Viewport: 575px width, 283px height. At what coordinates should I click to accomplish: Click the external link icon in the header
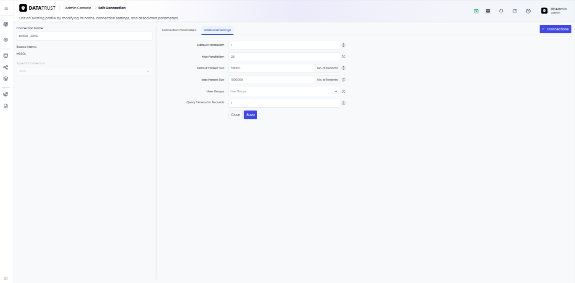515,11
